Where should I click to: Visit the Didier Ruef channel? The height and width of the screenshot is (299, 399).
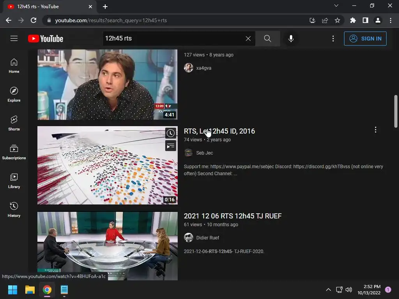(208, 238)
